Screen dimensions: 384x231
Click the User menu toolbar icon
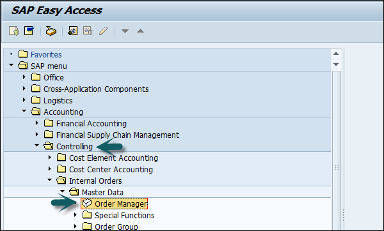pos(14,31)
